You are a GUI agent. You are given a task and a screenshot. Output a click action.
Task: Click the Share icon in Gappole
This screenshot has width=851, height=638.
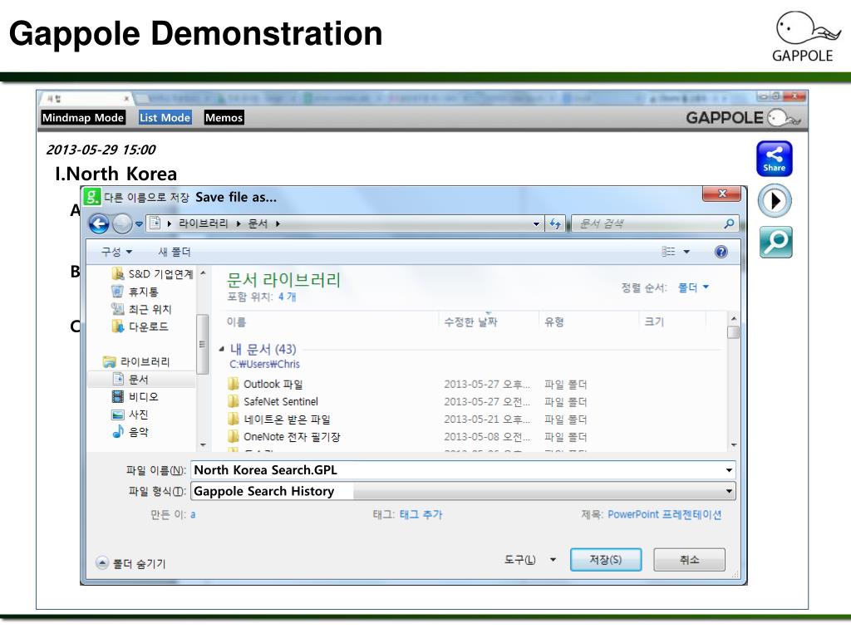coord(775,159)
